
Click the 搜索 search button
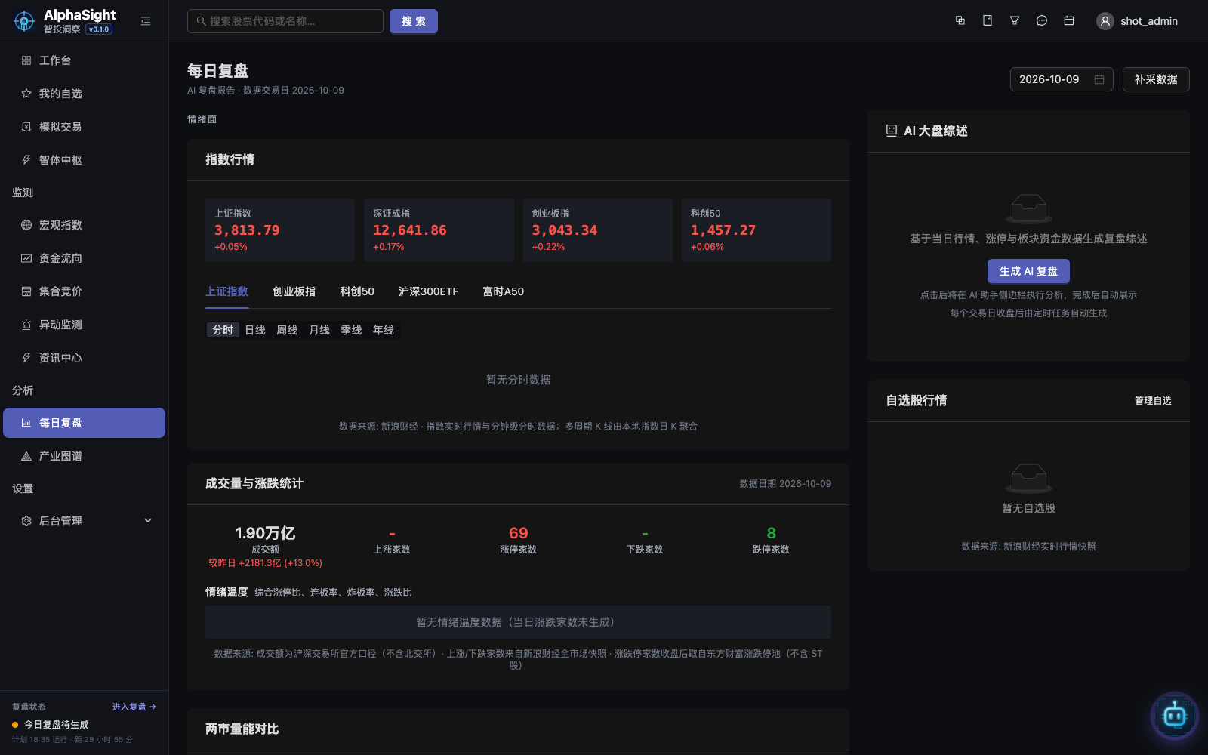[x=414, y=21]
